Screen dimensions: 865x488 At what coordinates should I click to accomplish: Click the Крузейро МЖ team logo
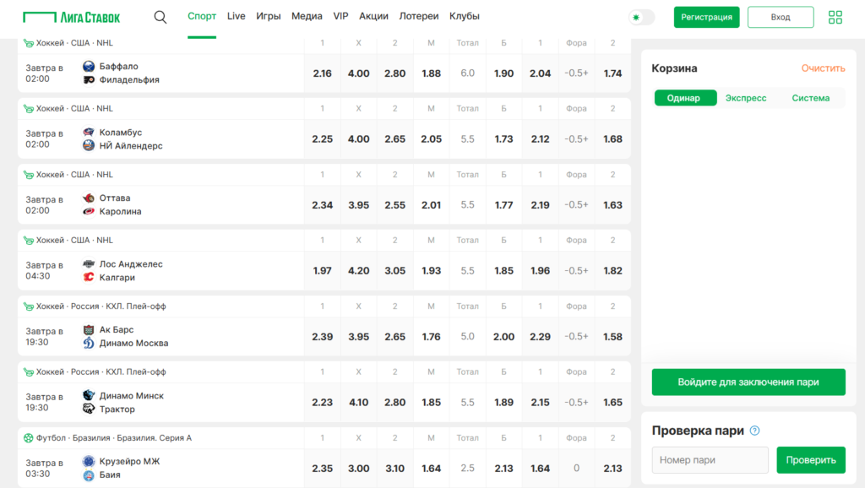88,462
